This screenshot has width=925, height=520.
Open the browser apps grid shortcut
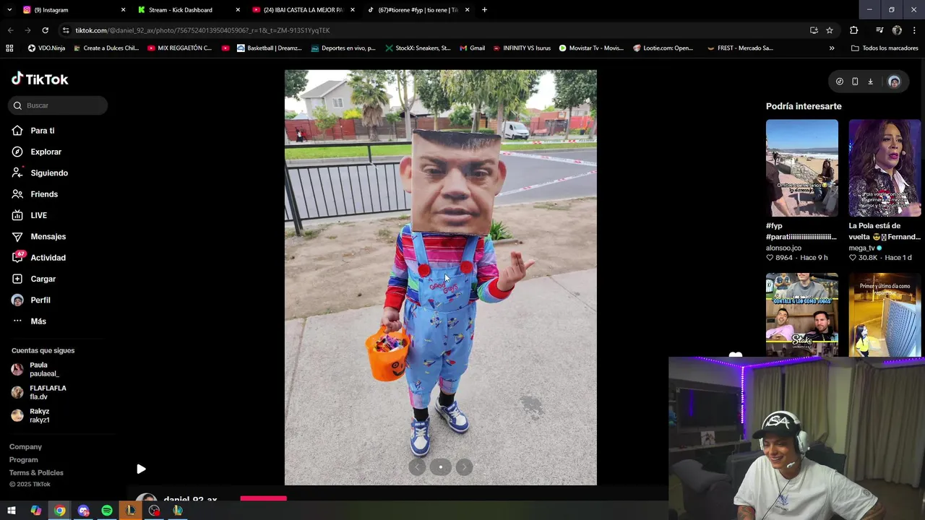coord(9,48)
